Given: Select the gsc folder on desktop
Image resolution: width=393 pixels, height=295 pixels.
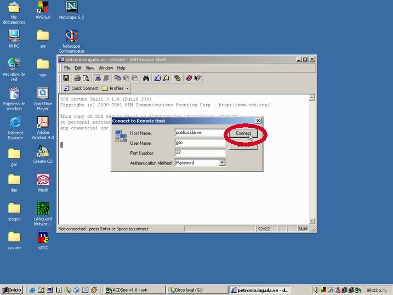Looking at the screenshot, I should [14, 157].
